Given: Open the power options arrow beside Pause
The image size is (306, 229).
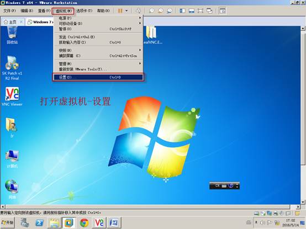Looking at the screenshot, I should [x=126, y=10].
